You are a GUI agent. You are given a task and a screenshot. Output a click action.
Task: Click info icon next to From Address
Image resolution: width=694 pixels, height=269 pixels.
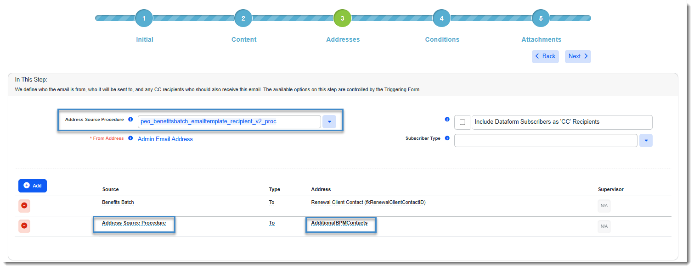click(x=130, y=138)
